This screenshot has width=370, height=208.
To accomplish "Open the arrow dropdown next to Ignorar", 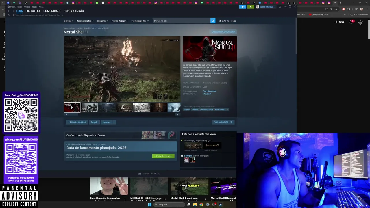I will click(114, 122).
